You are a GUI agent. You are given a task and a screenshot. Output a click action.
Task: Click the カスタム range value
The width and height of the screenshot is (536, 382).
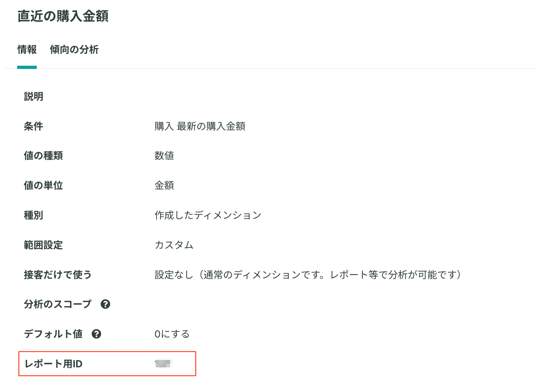tap(174, 245)
